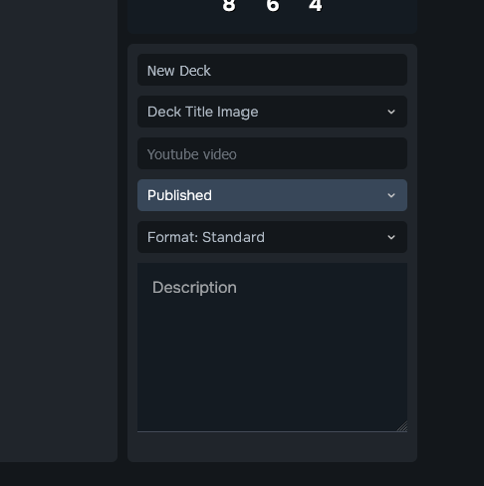
Task: Click the "Format: Standard" label text
Action: point(206,237)
